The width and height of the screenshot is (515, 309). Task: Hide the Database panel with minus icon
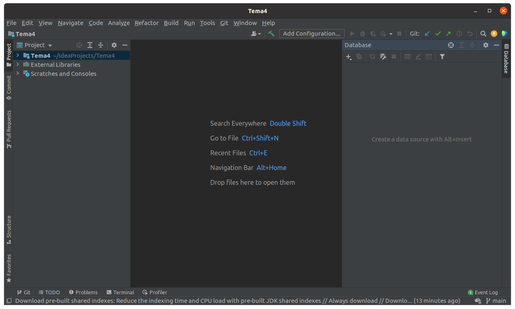pos(497,45)
